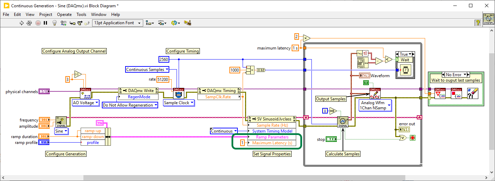Select the SIGNAL generate samples VI in loop
495x181 pixels.
click(x=343, y=121)
